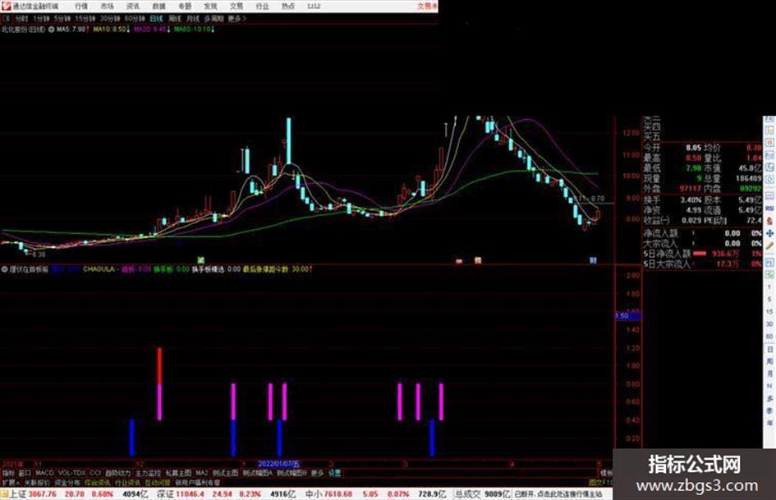This screenshot has height=500, width=776.
Task: Open 资金分布 in bottom bar
Action: pyautogui.click(x=67, y=482)
